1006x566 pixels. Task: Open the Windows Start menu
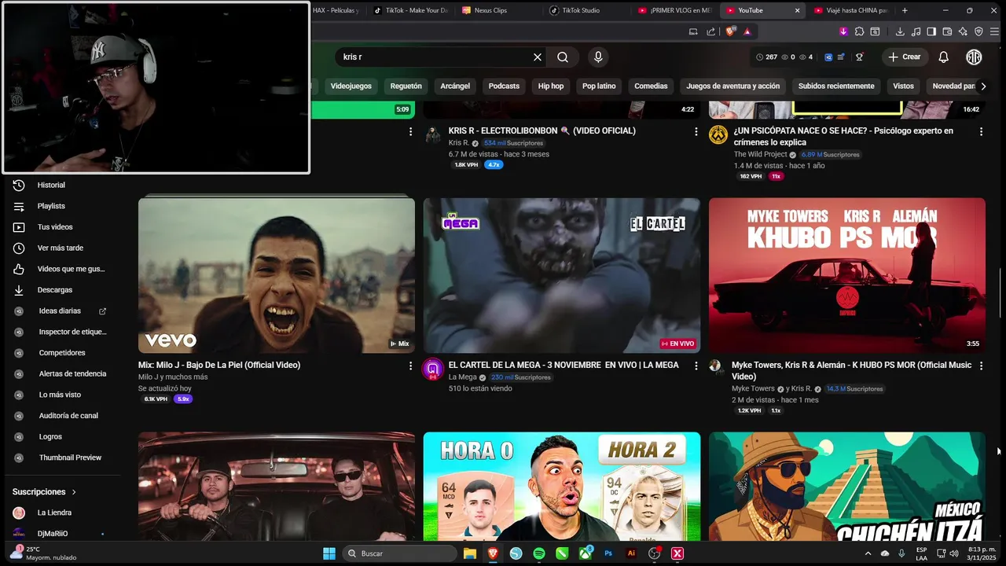click(x=329, y=553)
